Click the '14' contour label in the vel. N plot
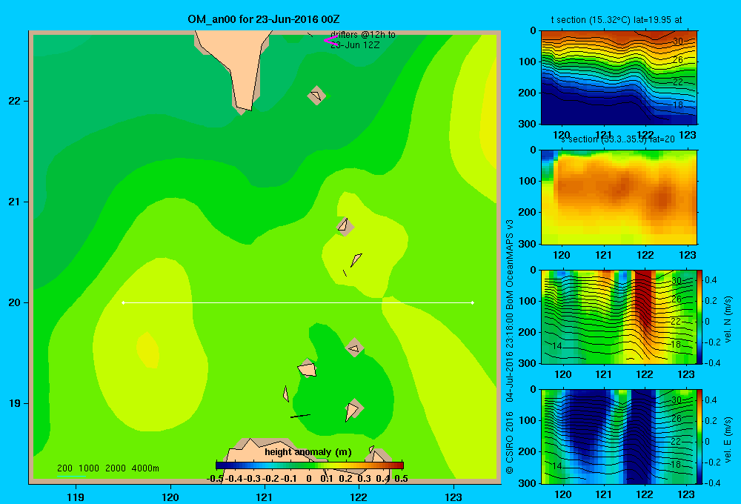741x504 pixels. point(557,345)
